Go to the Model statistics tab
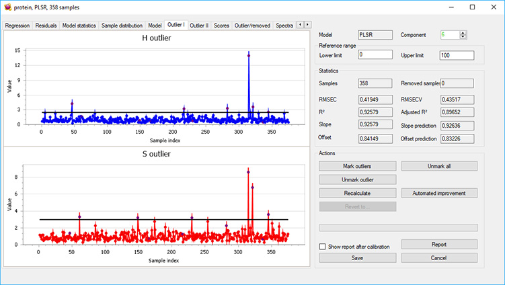The image size is (505, 285). (x=80, y=26)
